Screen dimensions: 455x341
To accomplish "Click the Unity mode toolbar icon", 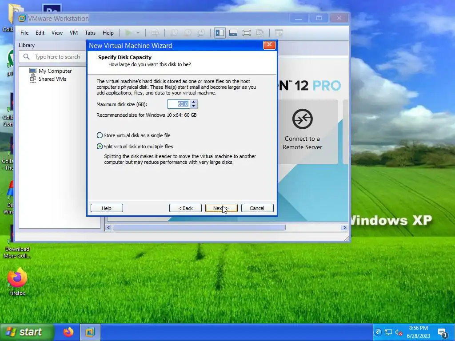I will pyautogui.click(x=259, y=33).
